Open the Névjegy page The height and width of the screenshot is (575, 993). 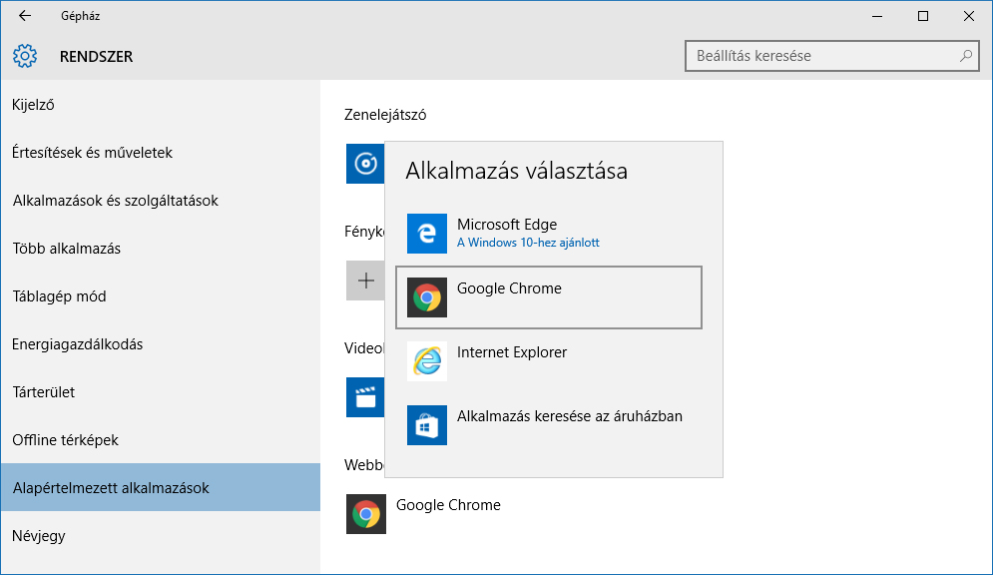pyautogui.click(x=39, y=536)
